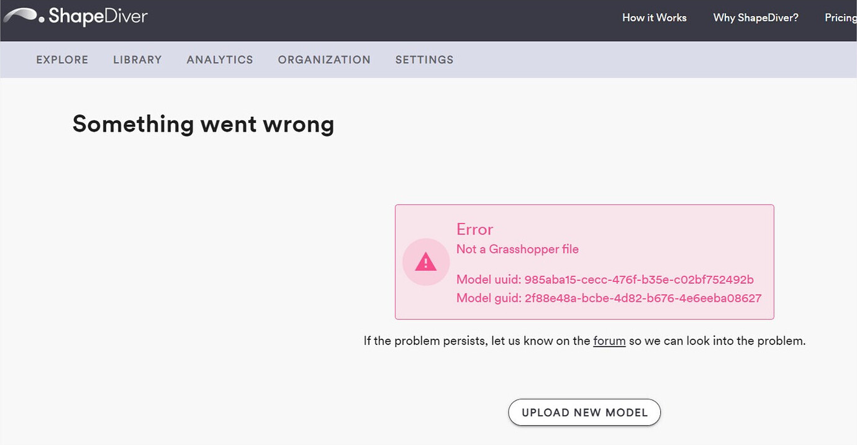Click the error alert badge inside the error box
The image size is (857, 445).
point(426,262)
